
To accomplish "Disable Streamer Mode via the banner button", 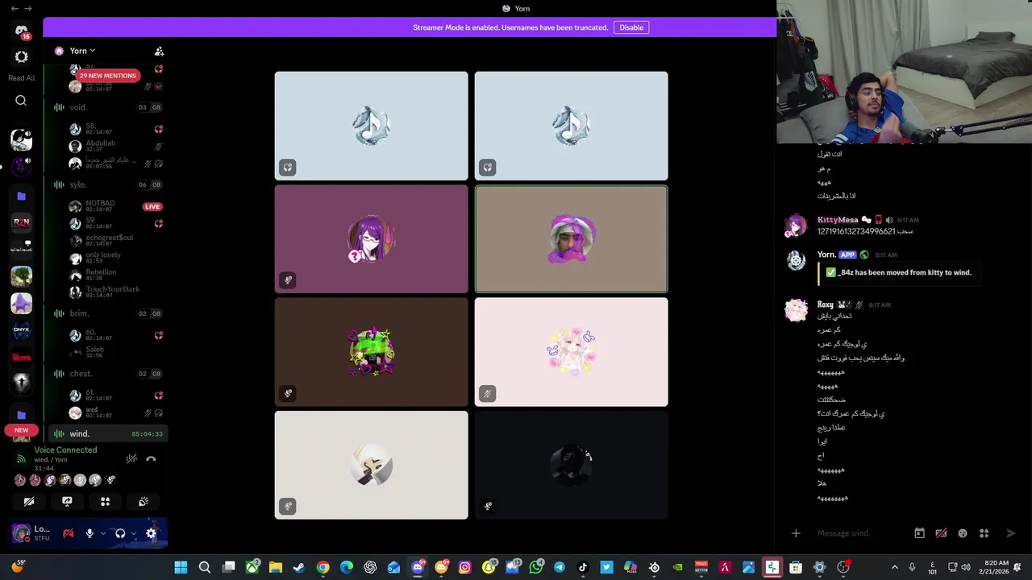I will 631,27.
